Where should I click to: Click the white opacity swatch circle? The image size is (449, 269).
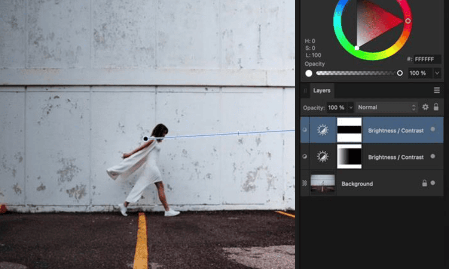click(x=309, y=73)
